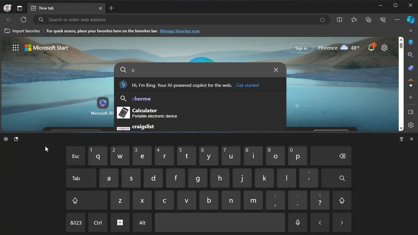Open the tab actions menu icon
418x235 pixels.
click(x=20, y=8)
